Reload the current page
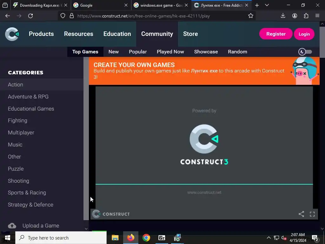This screenshot has height=244, width=325. pyautogui.click(x=30, y=16)
